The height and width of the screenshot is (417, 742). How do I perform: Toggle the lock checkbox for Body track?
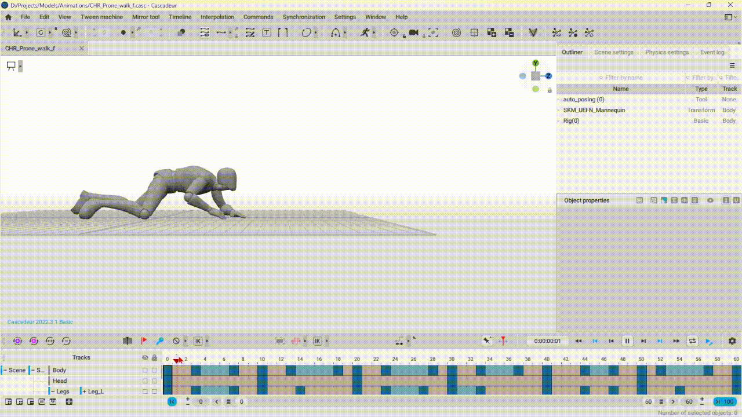154,370
